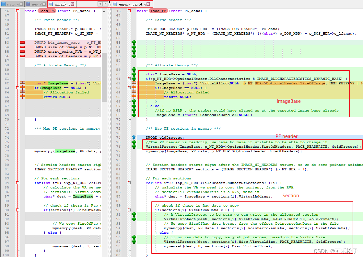363x257 pixels.
Task: Close the main.c tab
Action: (x=21, y=4)
